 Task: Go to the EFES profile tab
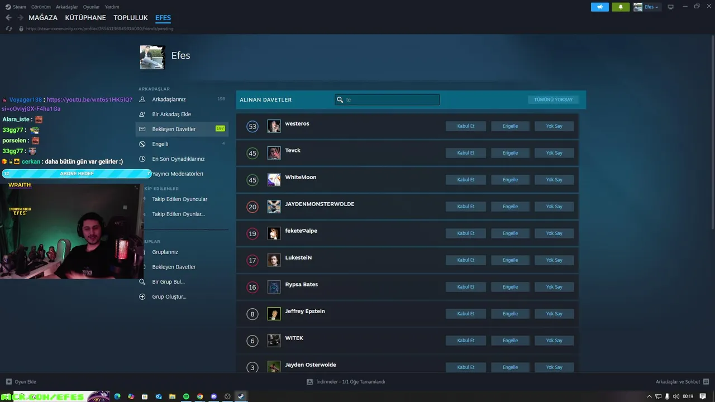[x=163, y=18]
